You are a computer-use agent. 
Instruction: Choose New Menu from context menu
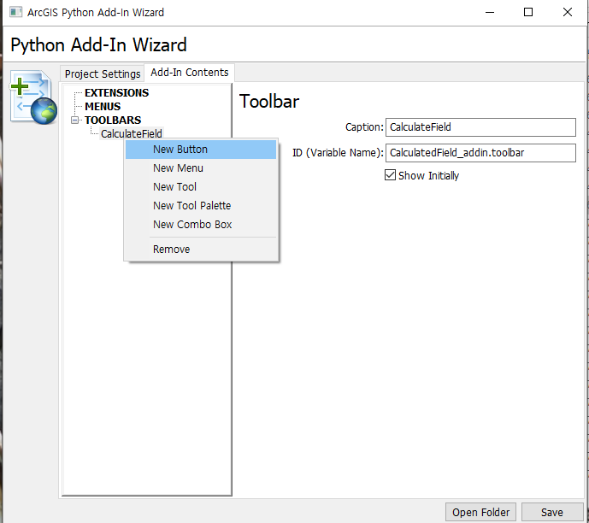201,168
